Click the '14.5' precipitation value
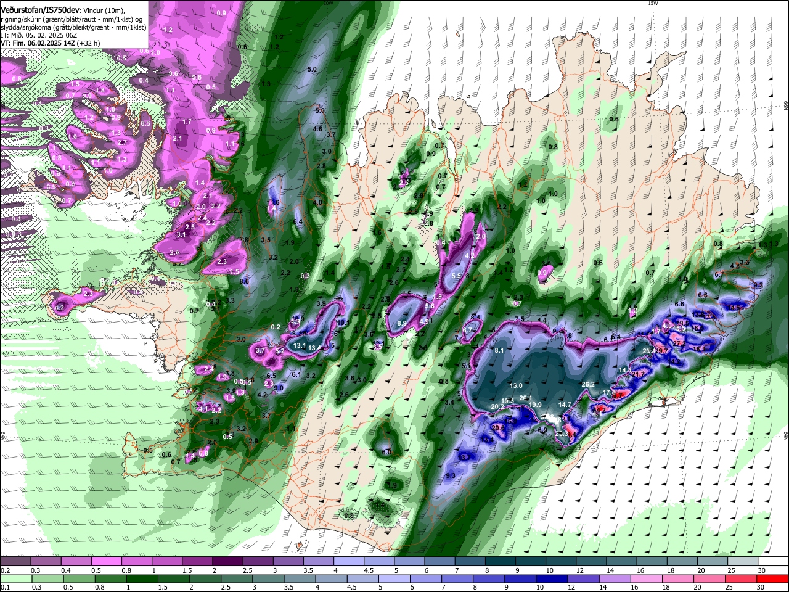 [x=735, y=307]
